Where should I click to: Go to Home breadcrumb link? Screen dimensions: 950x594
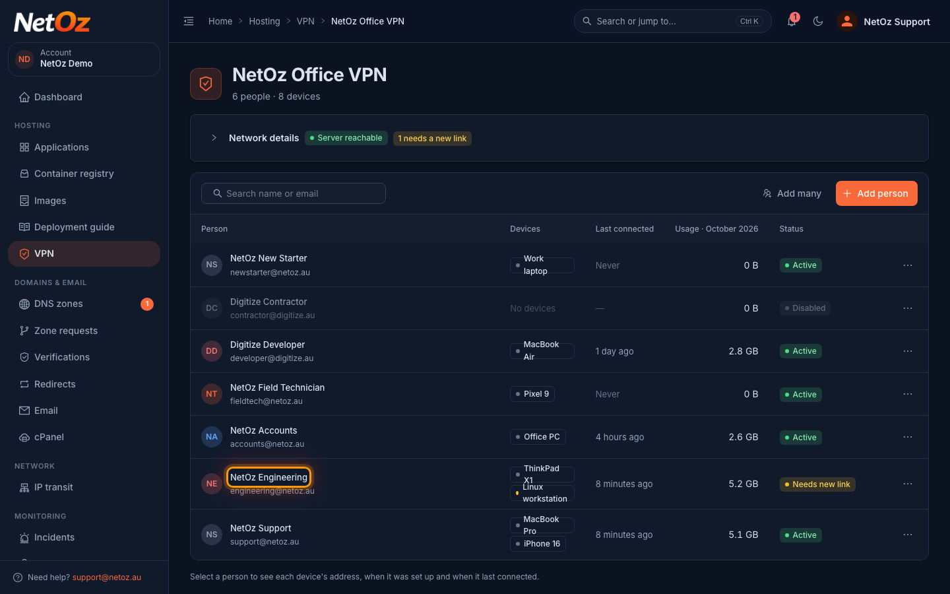[x=220, y=21]
